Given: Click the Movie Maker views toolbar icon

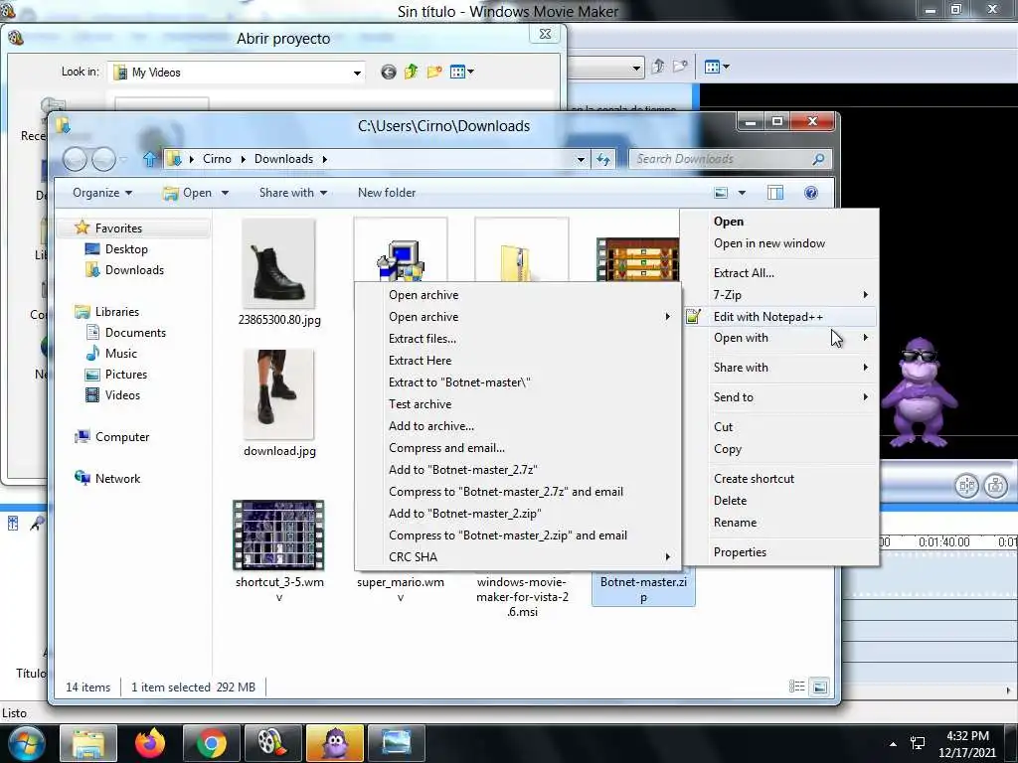Looking at the screenshot, I should (x=717, y=67).
